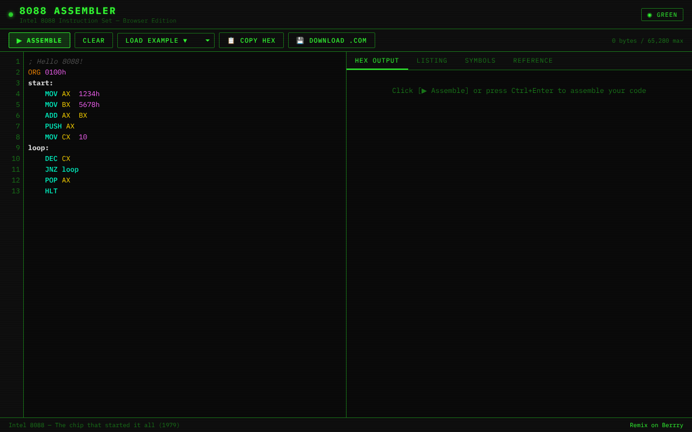692x432 pixels.
Task: Open the Listing tab
Action: [x=432, y=60]
